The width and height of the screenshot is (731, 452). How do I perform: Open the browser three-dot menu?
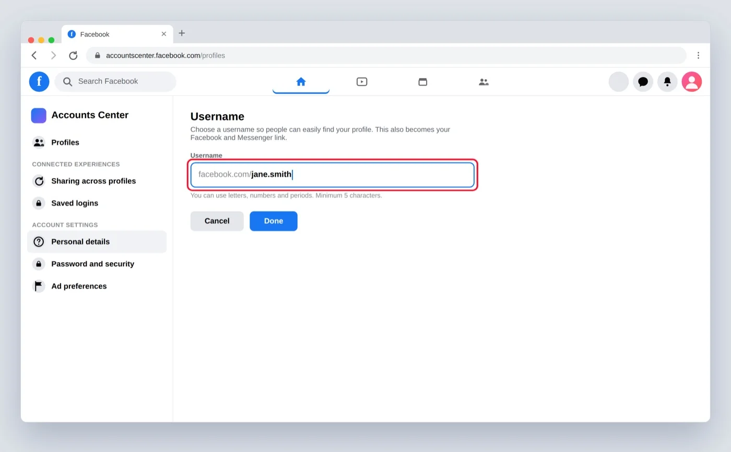pyautogui.click(x=698, y=55)
